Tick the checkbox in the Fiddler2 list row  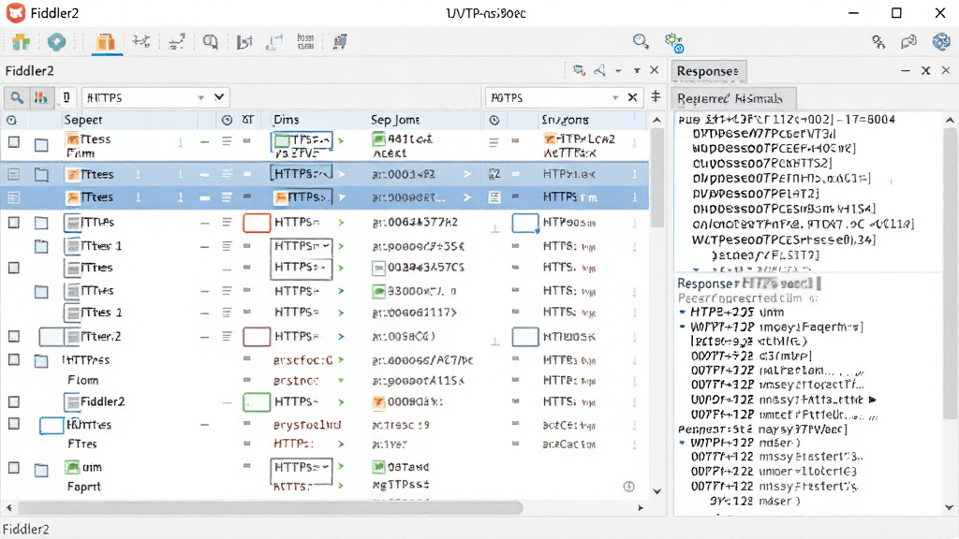pos(13,401)
